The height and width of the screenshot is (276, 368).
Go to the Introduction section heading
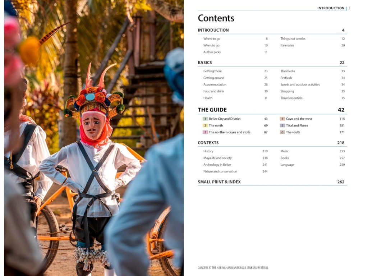(213, 30)
